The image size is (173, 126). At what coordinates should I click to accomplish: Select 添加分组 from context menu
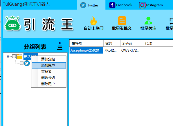(x=48, y=59)
